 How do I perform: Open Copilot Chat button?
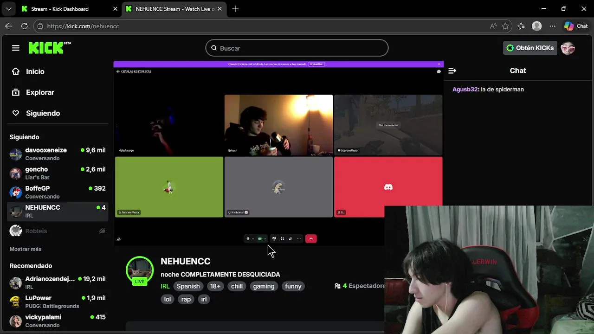[576, 26]
